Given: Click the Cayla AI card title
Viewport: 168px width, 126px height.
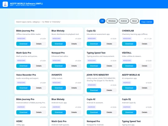Looking at the screenshot, I should pyautogui.click(x=91, y=99).
